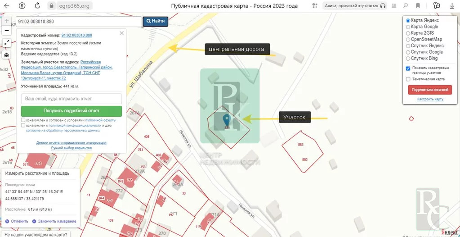Select Карта Google radio option

coord(408,27)
